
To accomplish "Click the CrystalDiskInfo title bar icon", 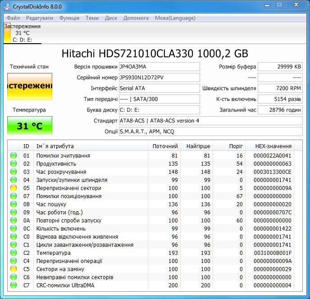I will (x=7, y=6).
